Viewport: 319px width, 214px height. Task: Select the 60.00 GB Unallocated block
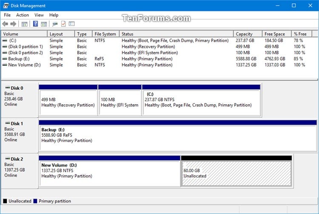(x=236, y=171)
